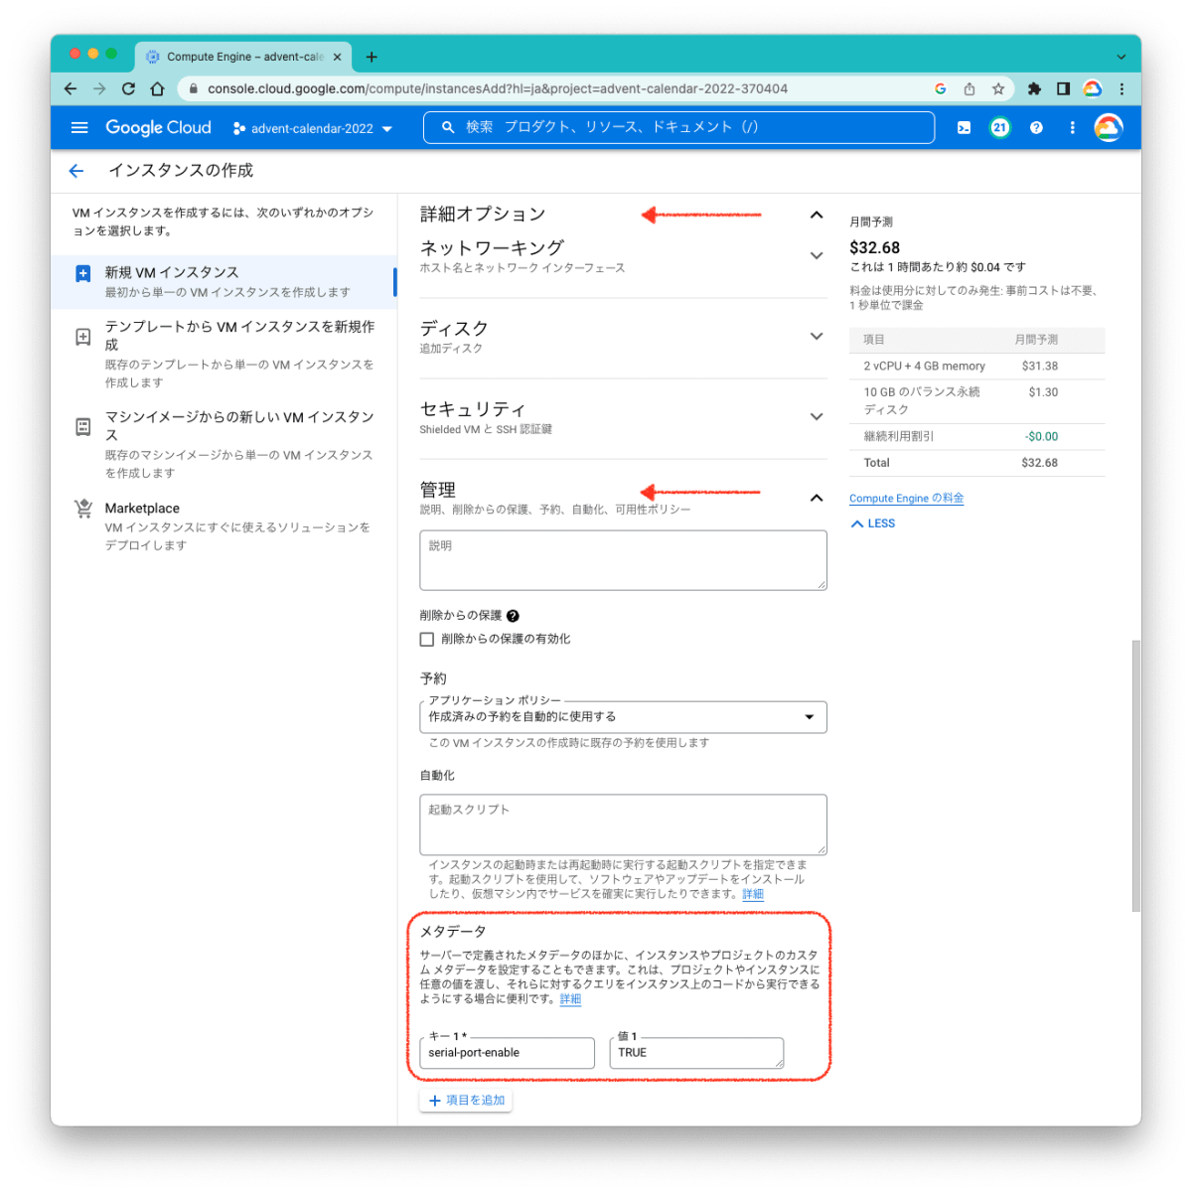Open notifications badge showing 21

click(x=999, y=127)
